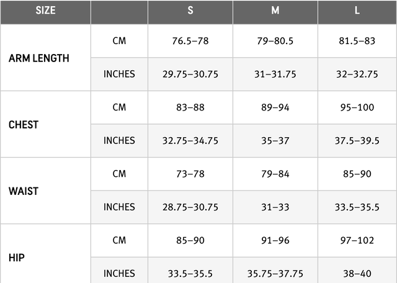397x283 pixels.
Task: Click the SIZE column header
Action: (x=45, y=11)
